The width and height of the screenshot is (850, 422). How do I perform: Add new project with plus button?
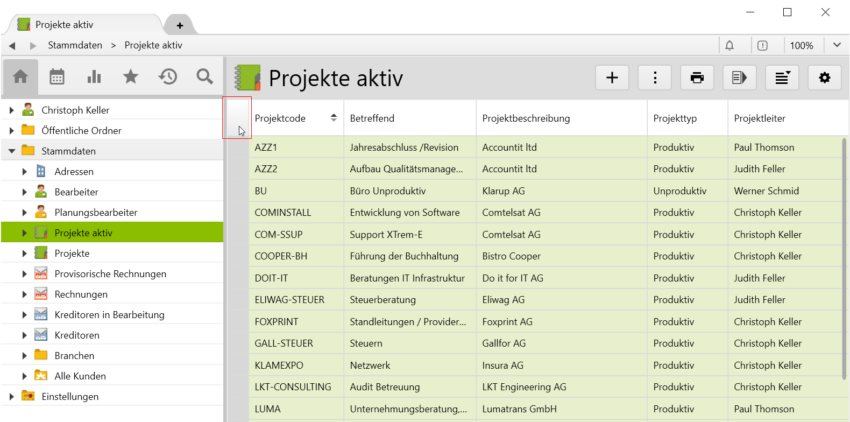[x=612, y=78]
